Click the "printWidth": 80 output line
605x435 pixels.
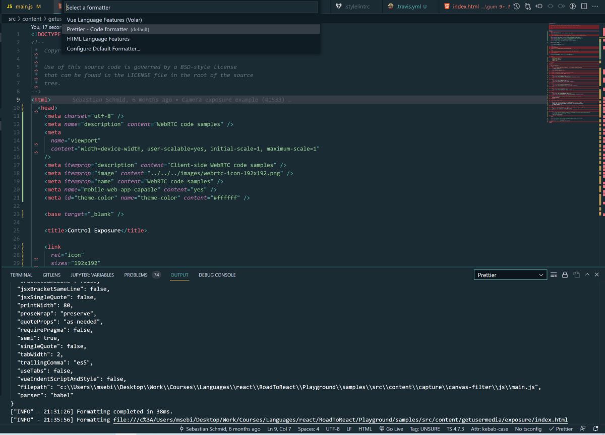click(x=45, y=305)
